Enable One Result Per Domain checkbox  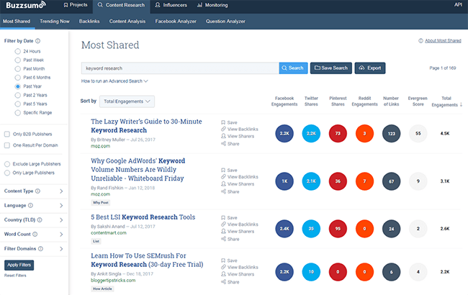(7, 145)
